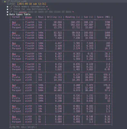Click the Profile code heading text
Screen dimensions: 127x129
(19, 1)
